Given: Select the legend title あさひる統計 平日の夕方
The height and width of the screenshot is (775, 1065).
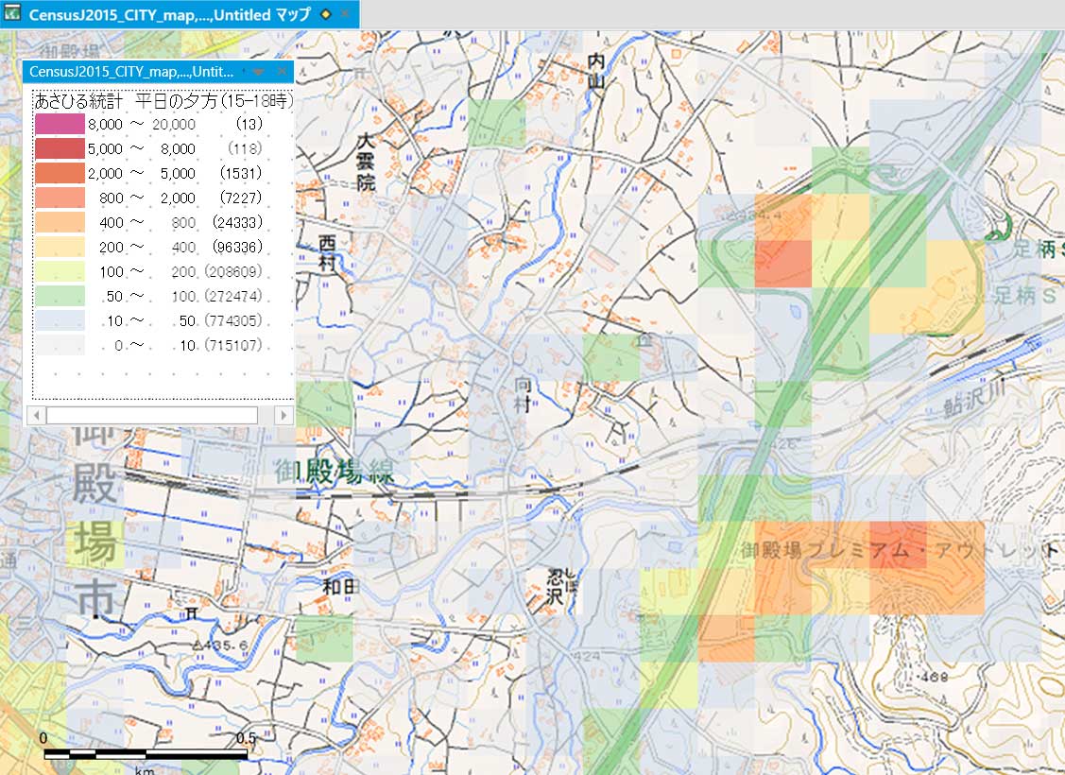Looking at the screenshot, I should 163,100.
